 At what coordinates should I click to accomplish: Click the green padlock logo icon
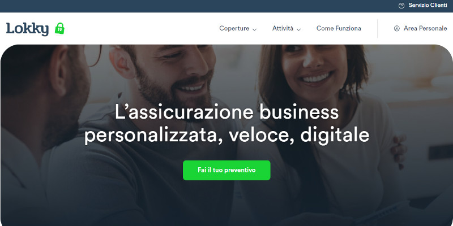tap(59, 28)
